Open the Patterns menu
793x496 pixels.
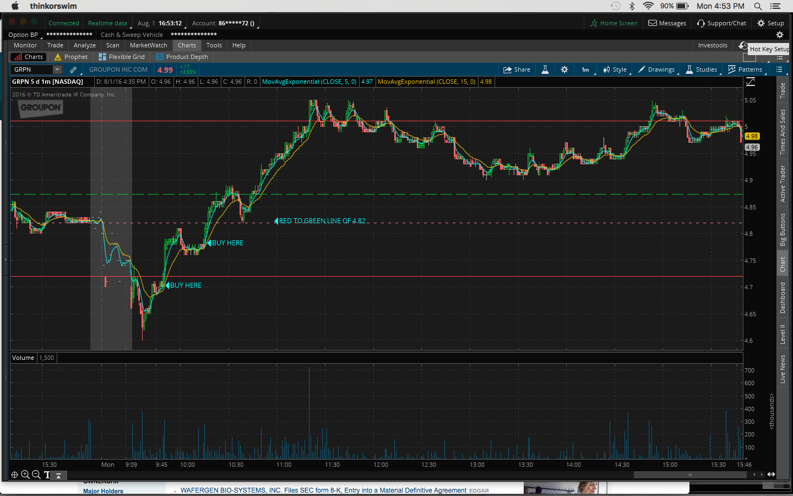coord(745,70)
